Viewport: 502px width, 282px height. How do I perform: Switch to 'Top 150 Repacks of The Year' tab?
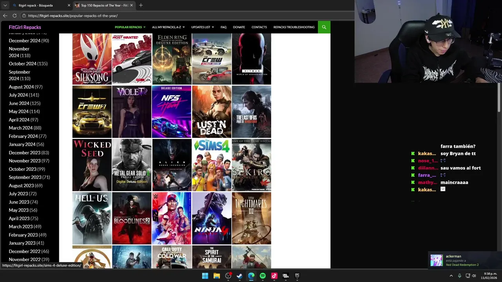point(104,5)
